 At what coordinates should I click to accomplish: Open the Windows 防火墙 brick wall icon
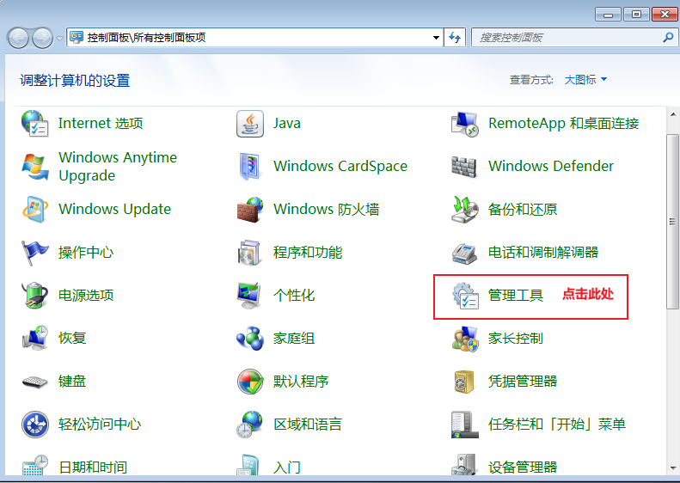point(250,210)
